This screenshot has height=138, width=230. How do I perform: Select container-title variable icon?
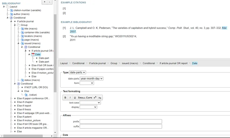[22, 32]
